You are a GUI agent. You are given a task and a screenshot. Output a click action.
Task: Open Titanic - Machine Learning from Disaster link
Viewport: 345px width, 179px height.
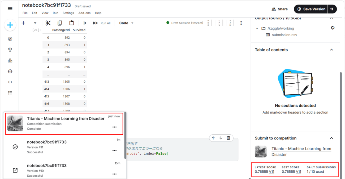301,152
